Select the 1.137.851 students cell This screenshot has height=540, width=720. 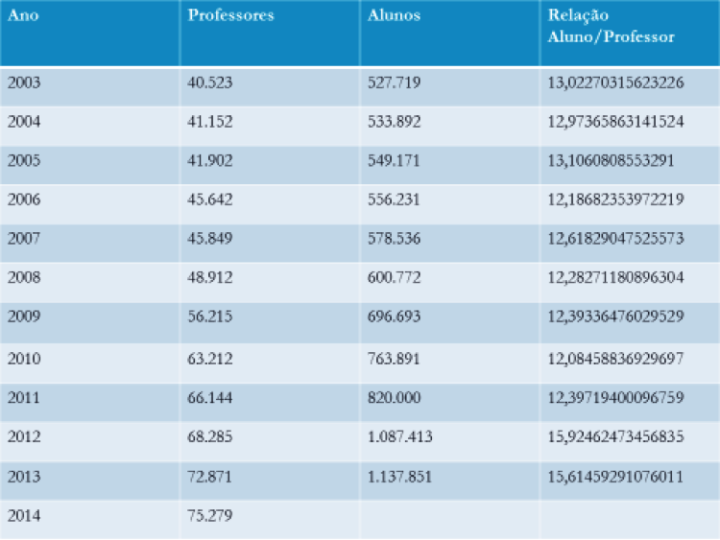[x=400, y=476]
